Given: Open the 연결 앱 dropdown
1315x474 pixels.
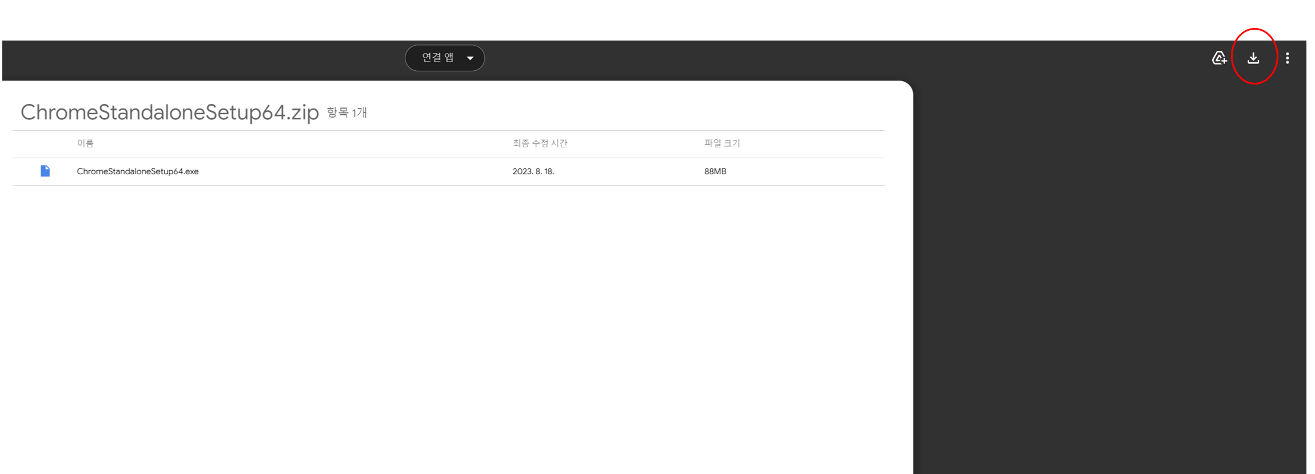Looking at the screenshot, I should 445,58.
